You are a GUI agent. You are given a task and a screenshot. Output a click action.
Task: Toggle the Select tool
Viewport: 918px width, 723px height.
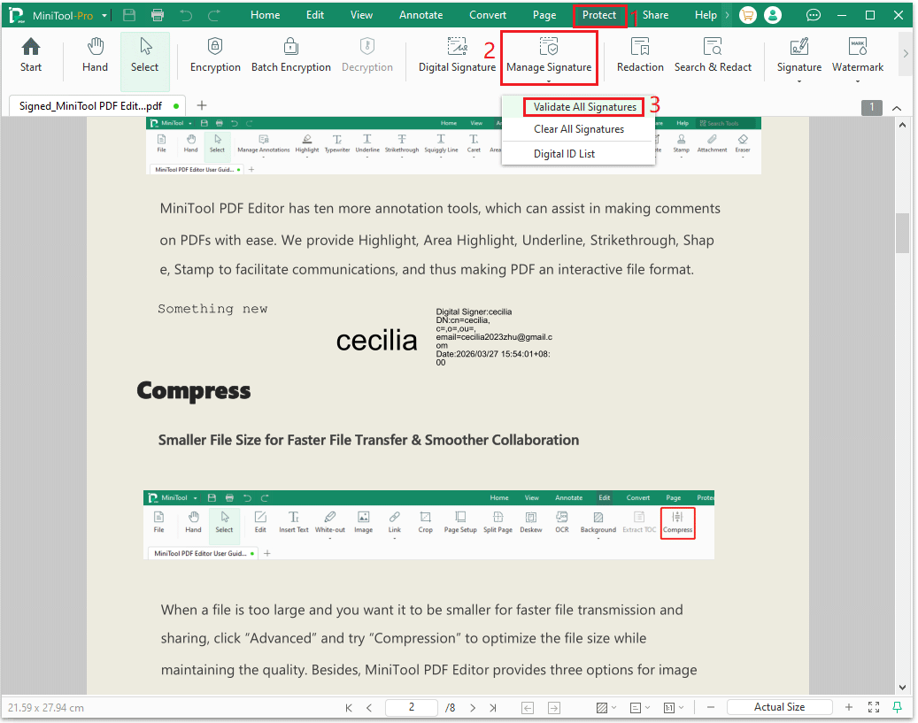tap(144, 58)
